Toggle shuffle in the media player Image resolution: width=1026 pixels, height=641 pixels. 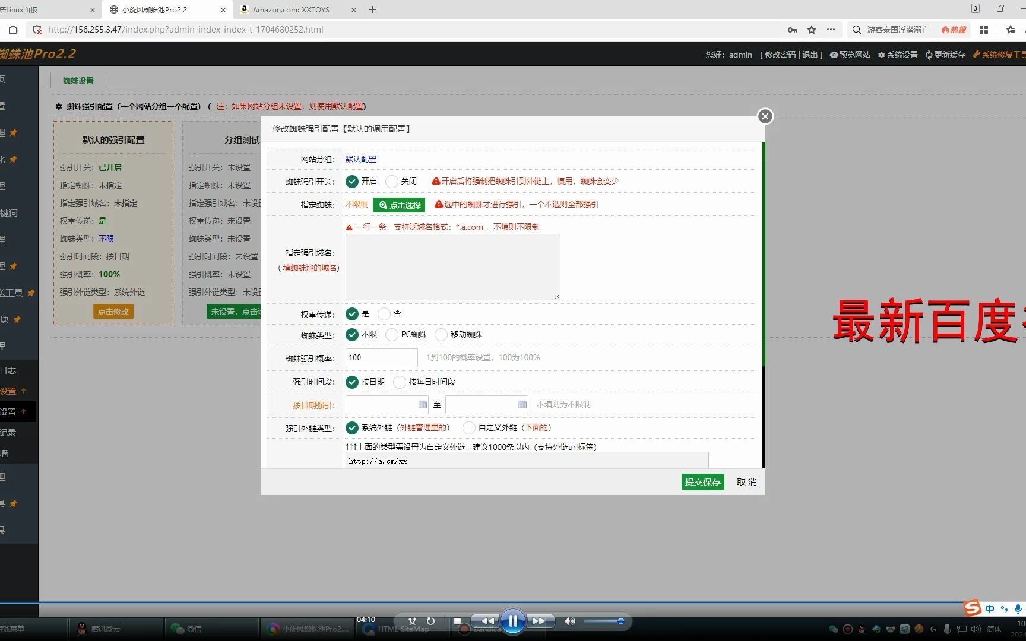[412, 621]
